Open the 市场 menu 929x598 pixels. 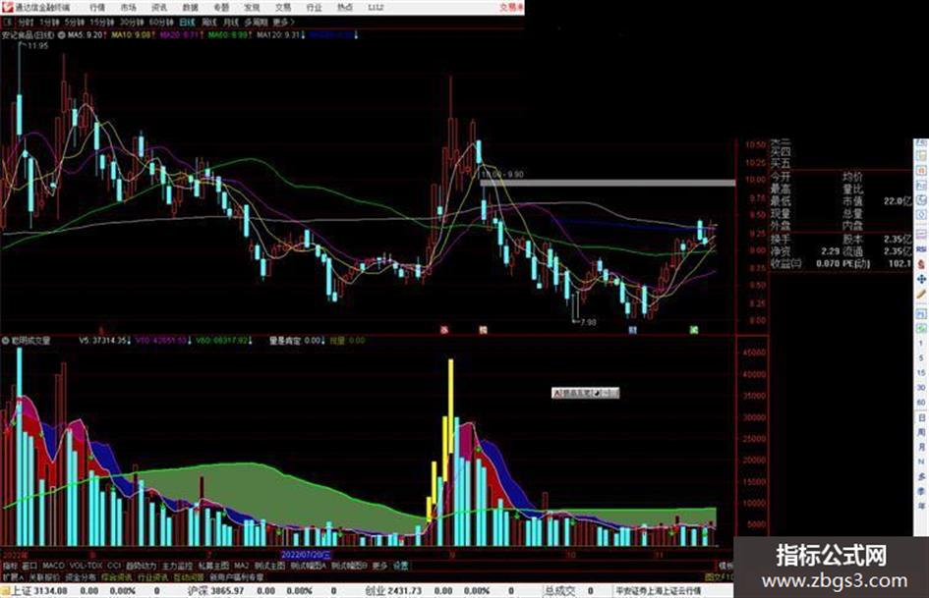128,8
